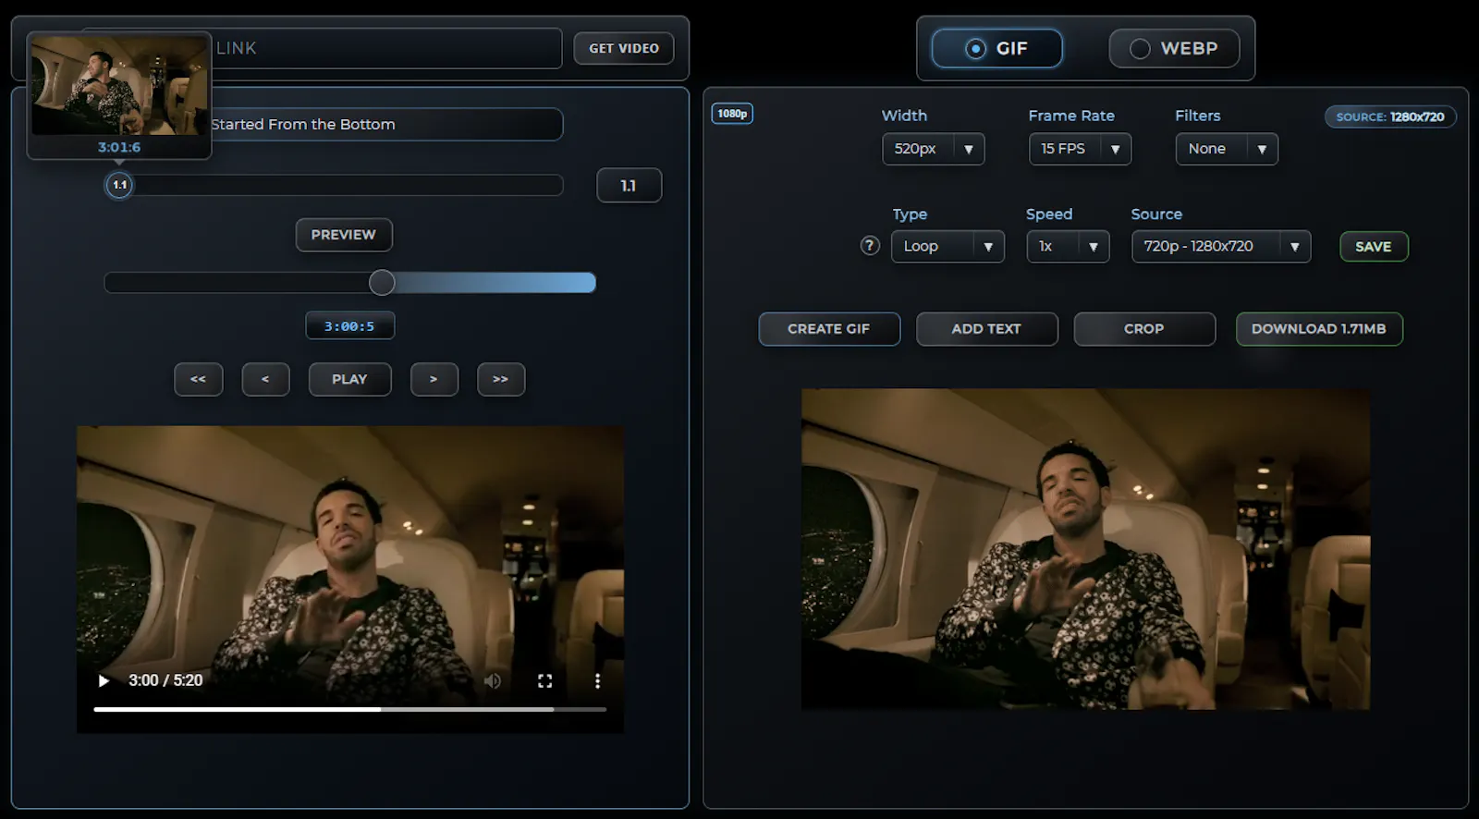Click DOWNLOAD 1.71MB button

click(x=1319, y=329)
